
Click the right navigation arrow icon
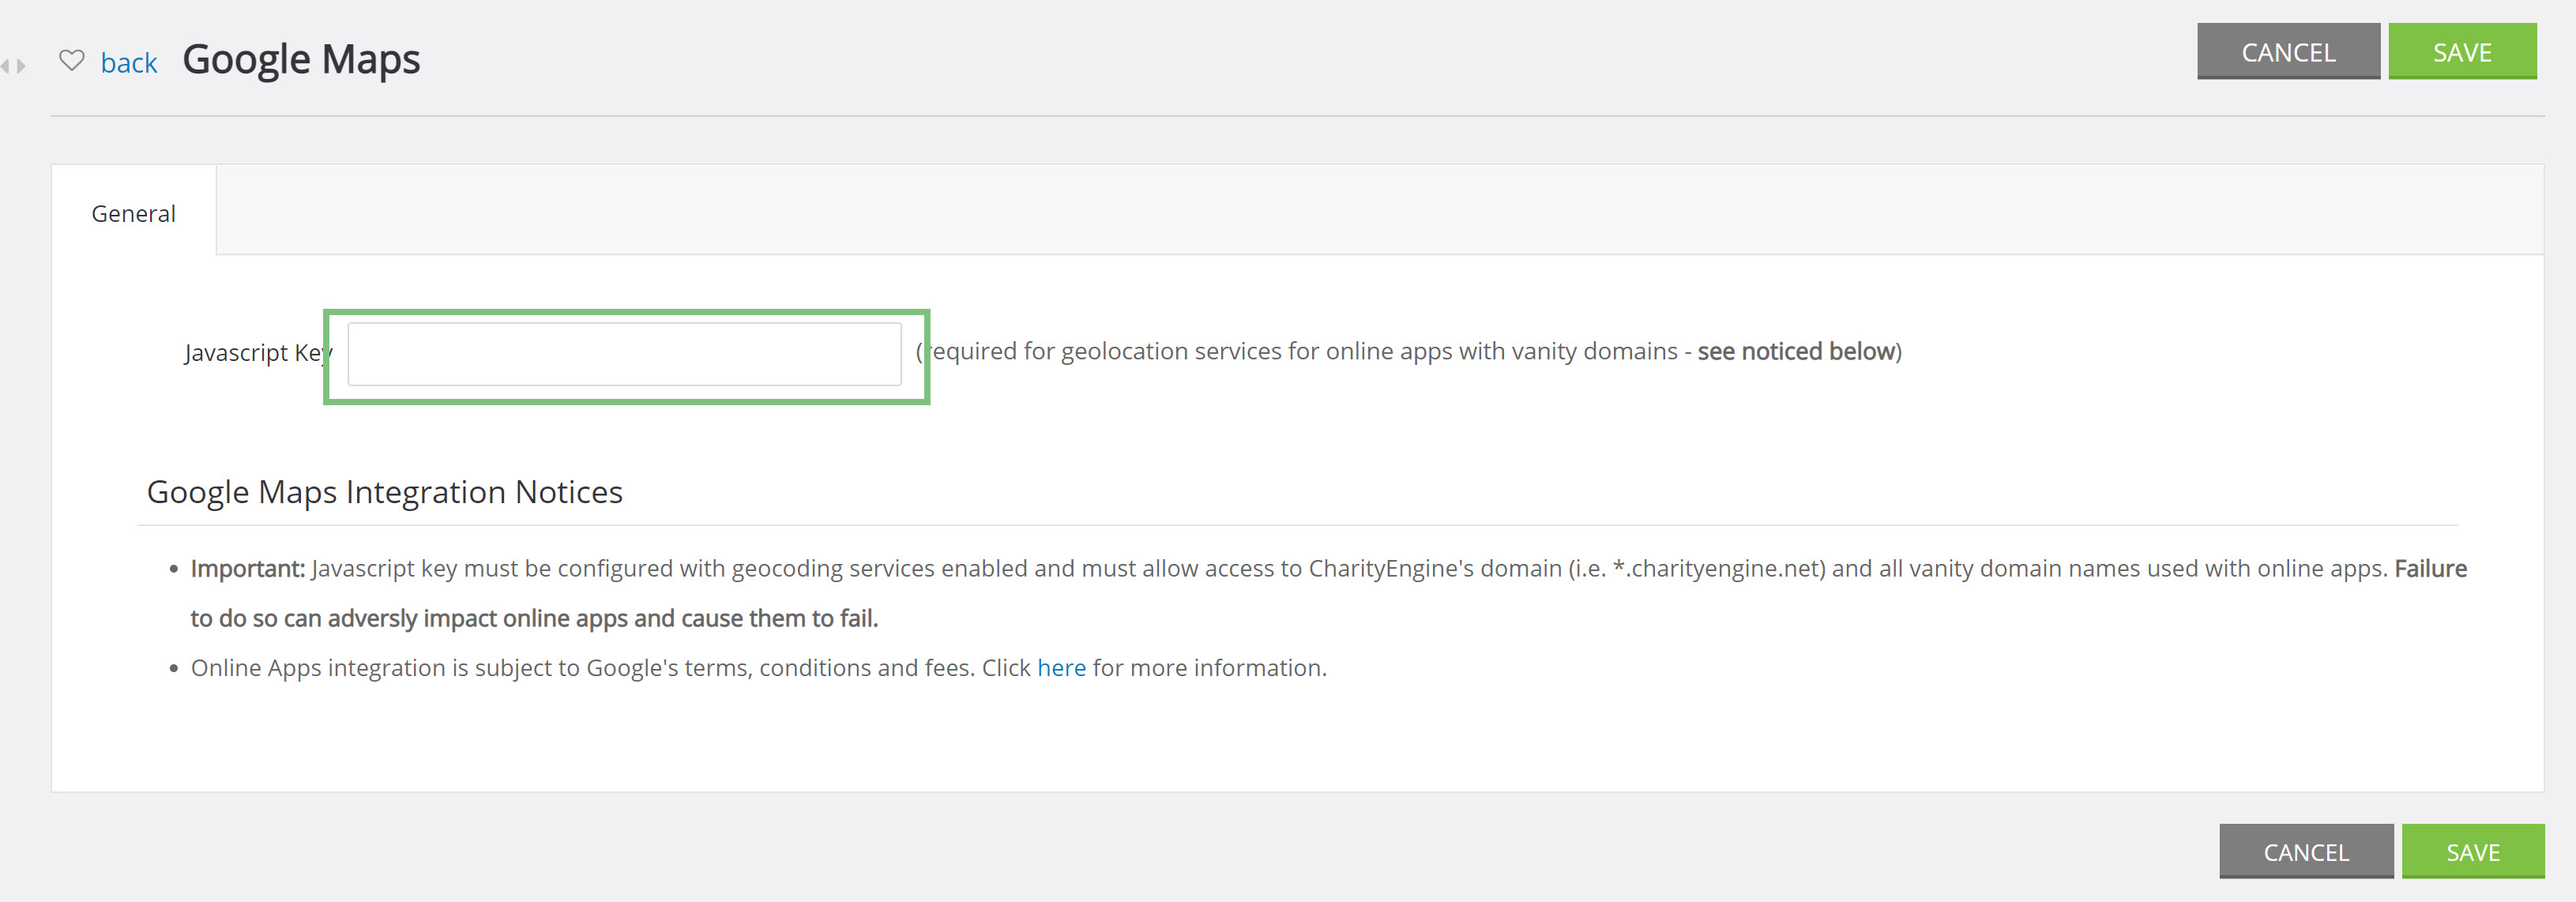[x=21, y=66]
